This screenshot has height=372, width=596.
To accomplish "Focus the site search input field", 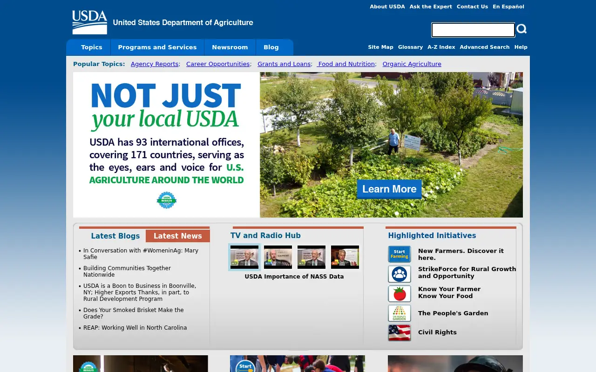I will coord(473,30).
